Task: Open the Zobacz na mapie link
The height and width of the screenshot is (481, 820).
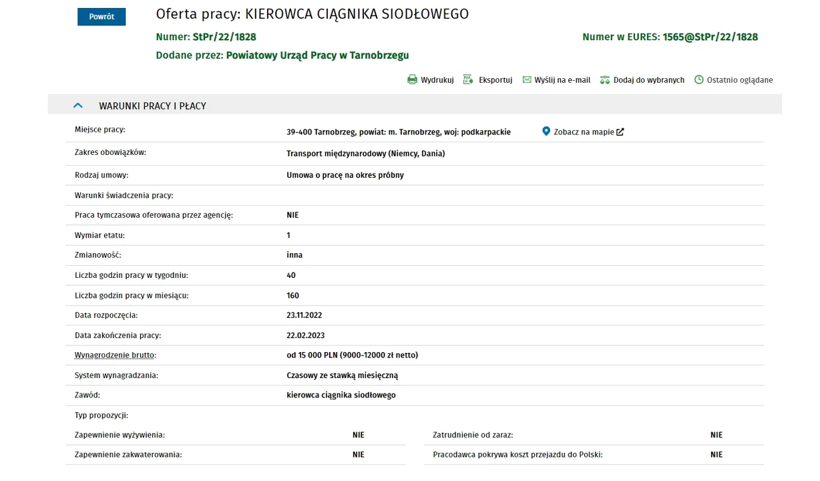Action: coord(584,132)
